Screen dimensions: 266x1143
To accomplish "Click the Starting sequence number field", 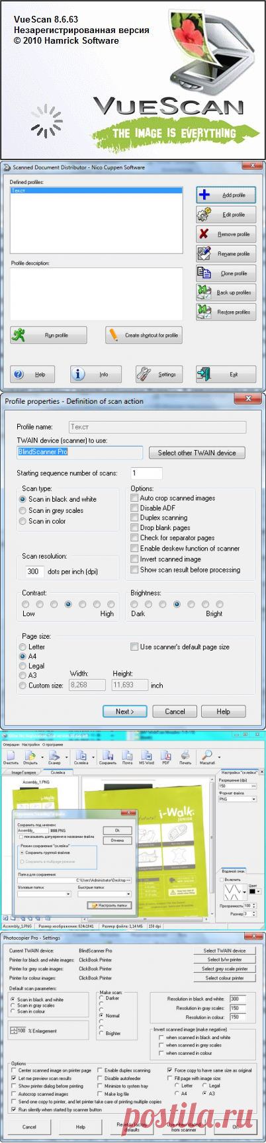I will point(146,473).
